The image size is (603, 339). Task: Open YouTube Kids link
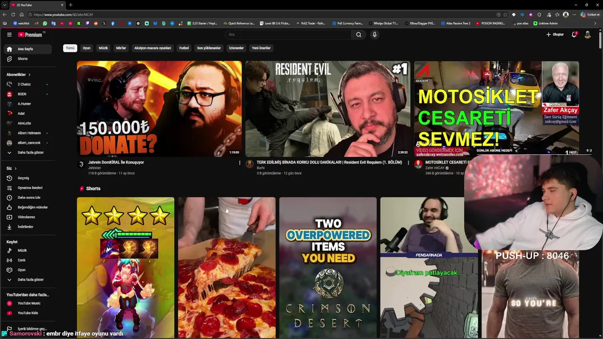click(28, 313)
